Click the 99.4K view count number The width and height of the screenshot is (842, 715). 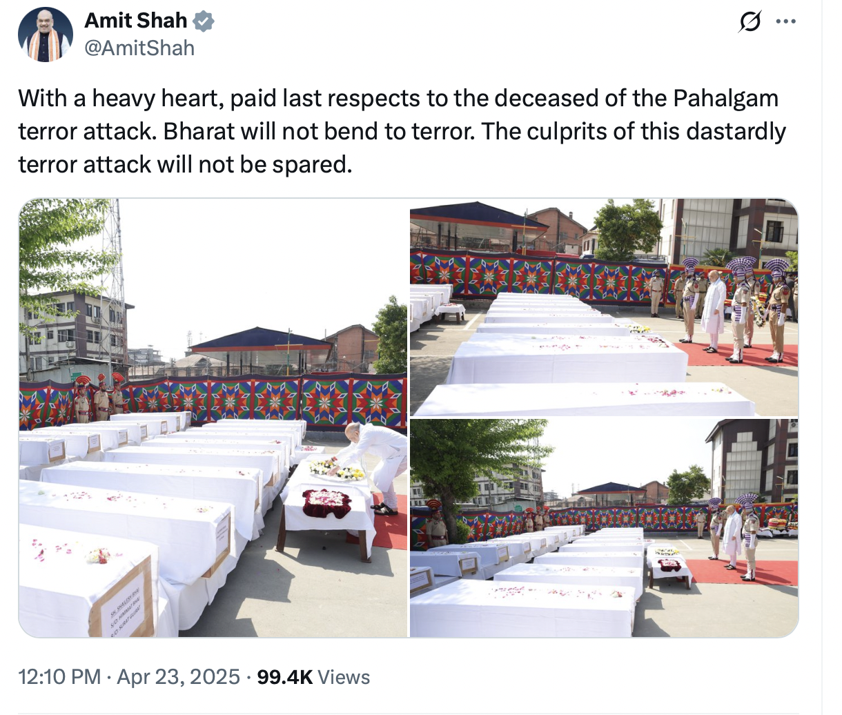(285, 676)
